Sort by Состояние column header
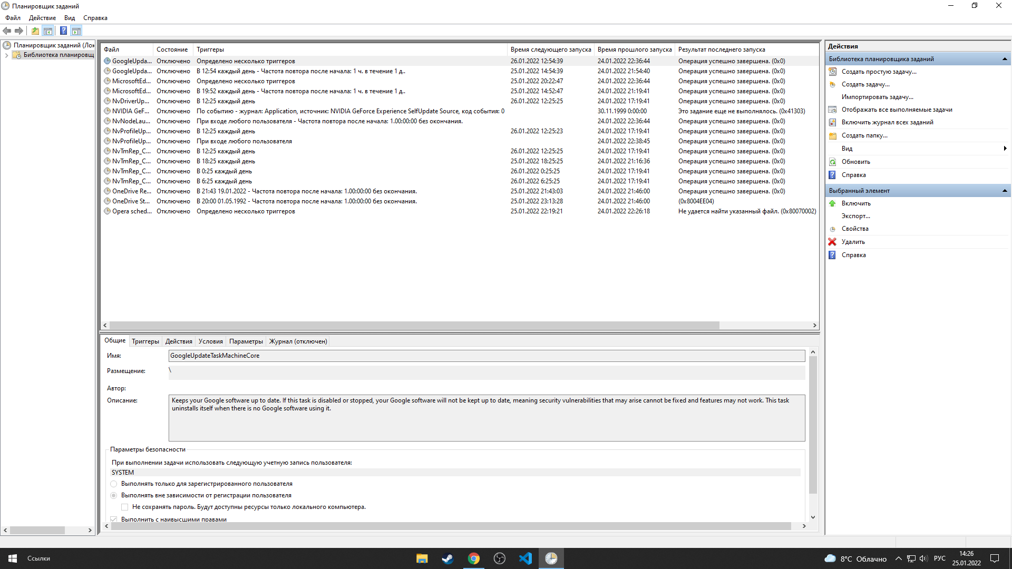The width and height of the screenshot is (1012, 569). pyautogui.click(x=173, y=50)
